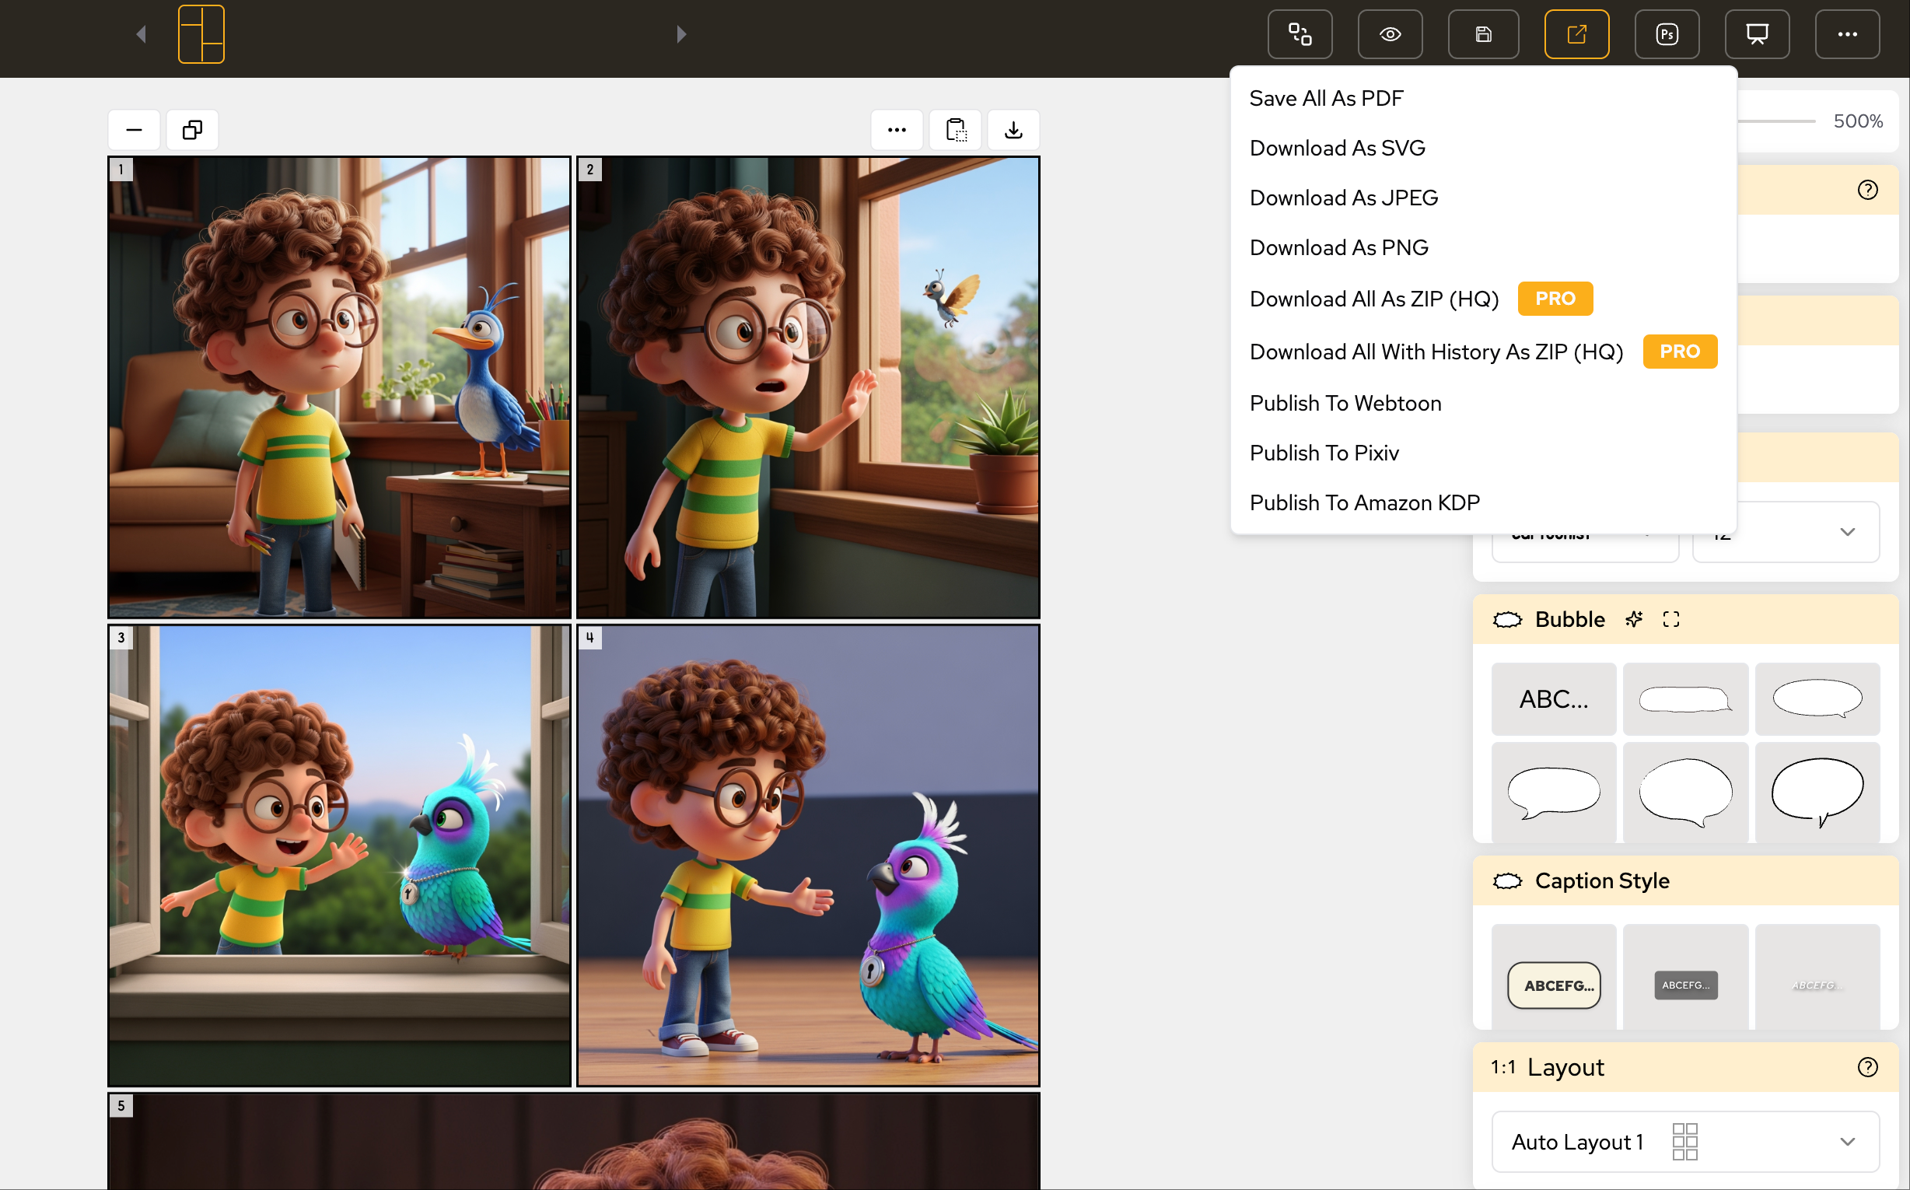
Task: Open top bar three-dots more menu
Action: click(x=1847, y=34)
